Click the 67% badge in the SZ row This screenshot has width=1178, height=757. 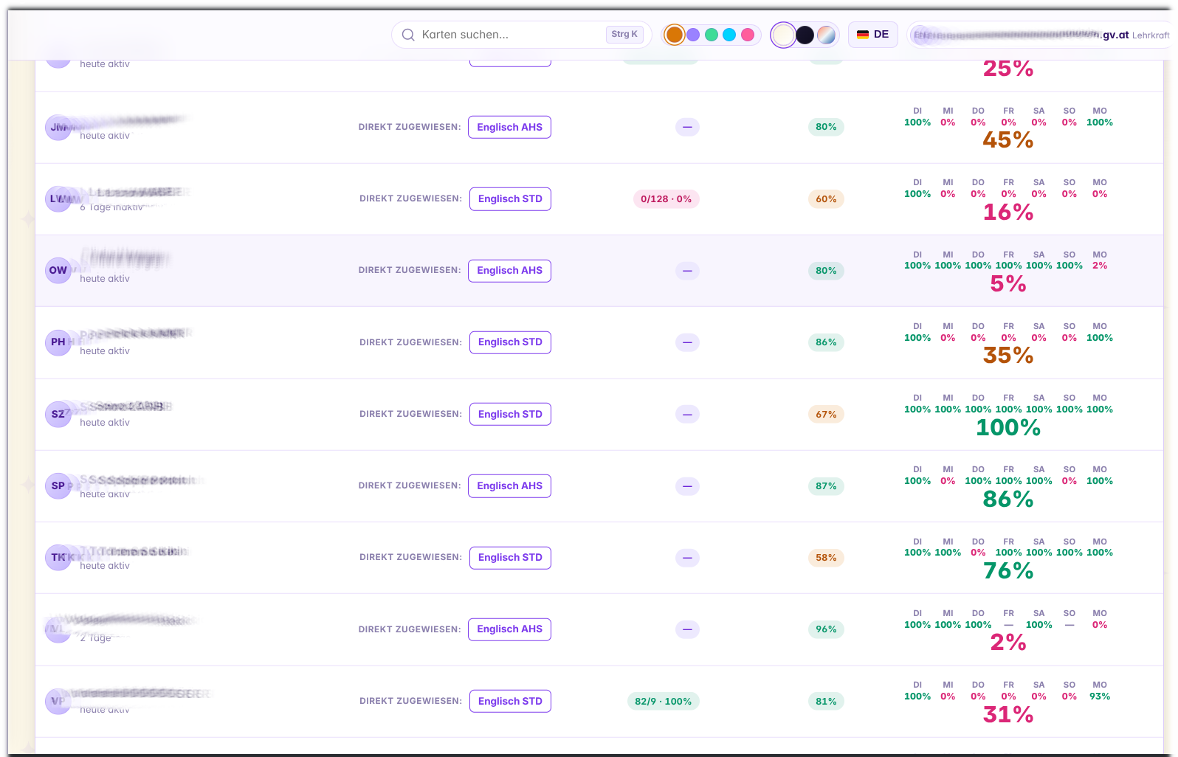(826, 415)
